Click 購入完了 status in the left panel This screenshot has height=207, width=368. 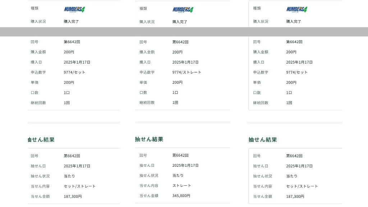point(72,22)
